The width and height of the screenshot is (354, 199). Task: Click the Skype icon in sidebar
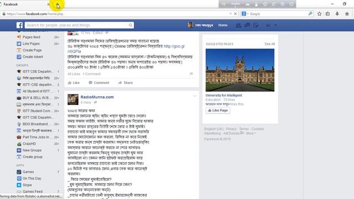[x=19, y=185]
